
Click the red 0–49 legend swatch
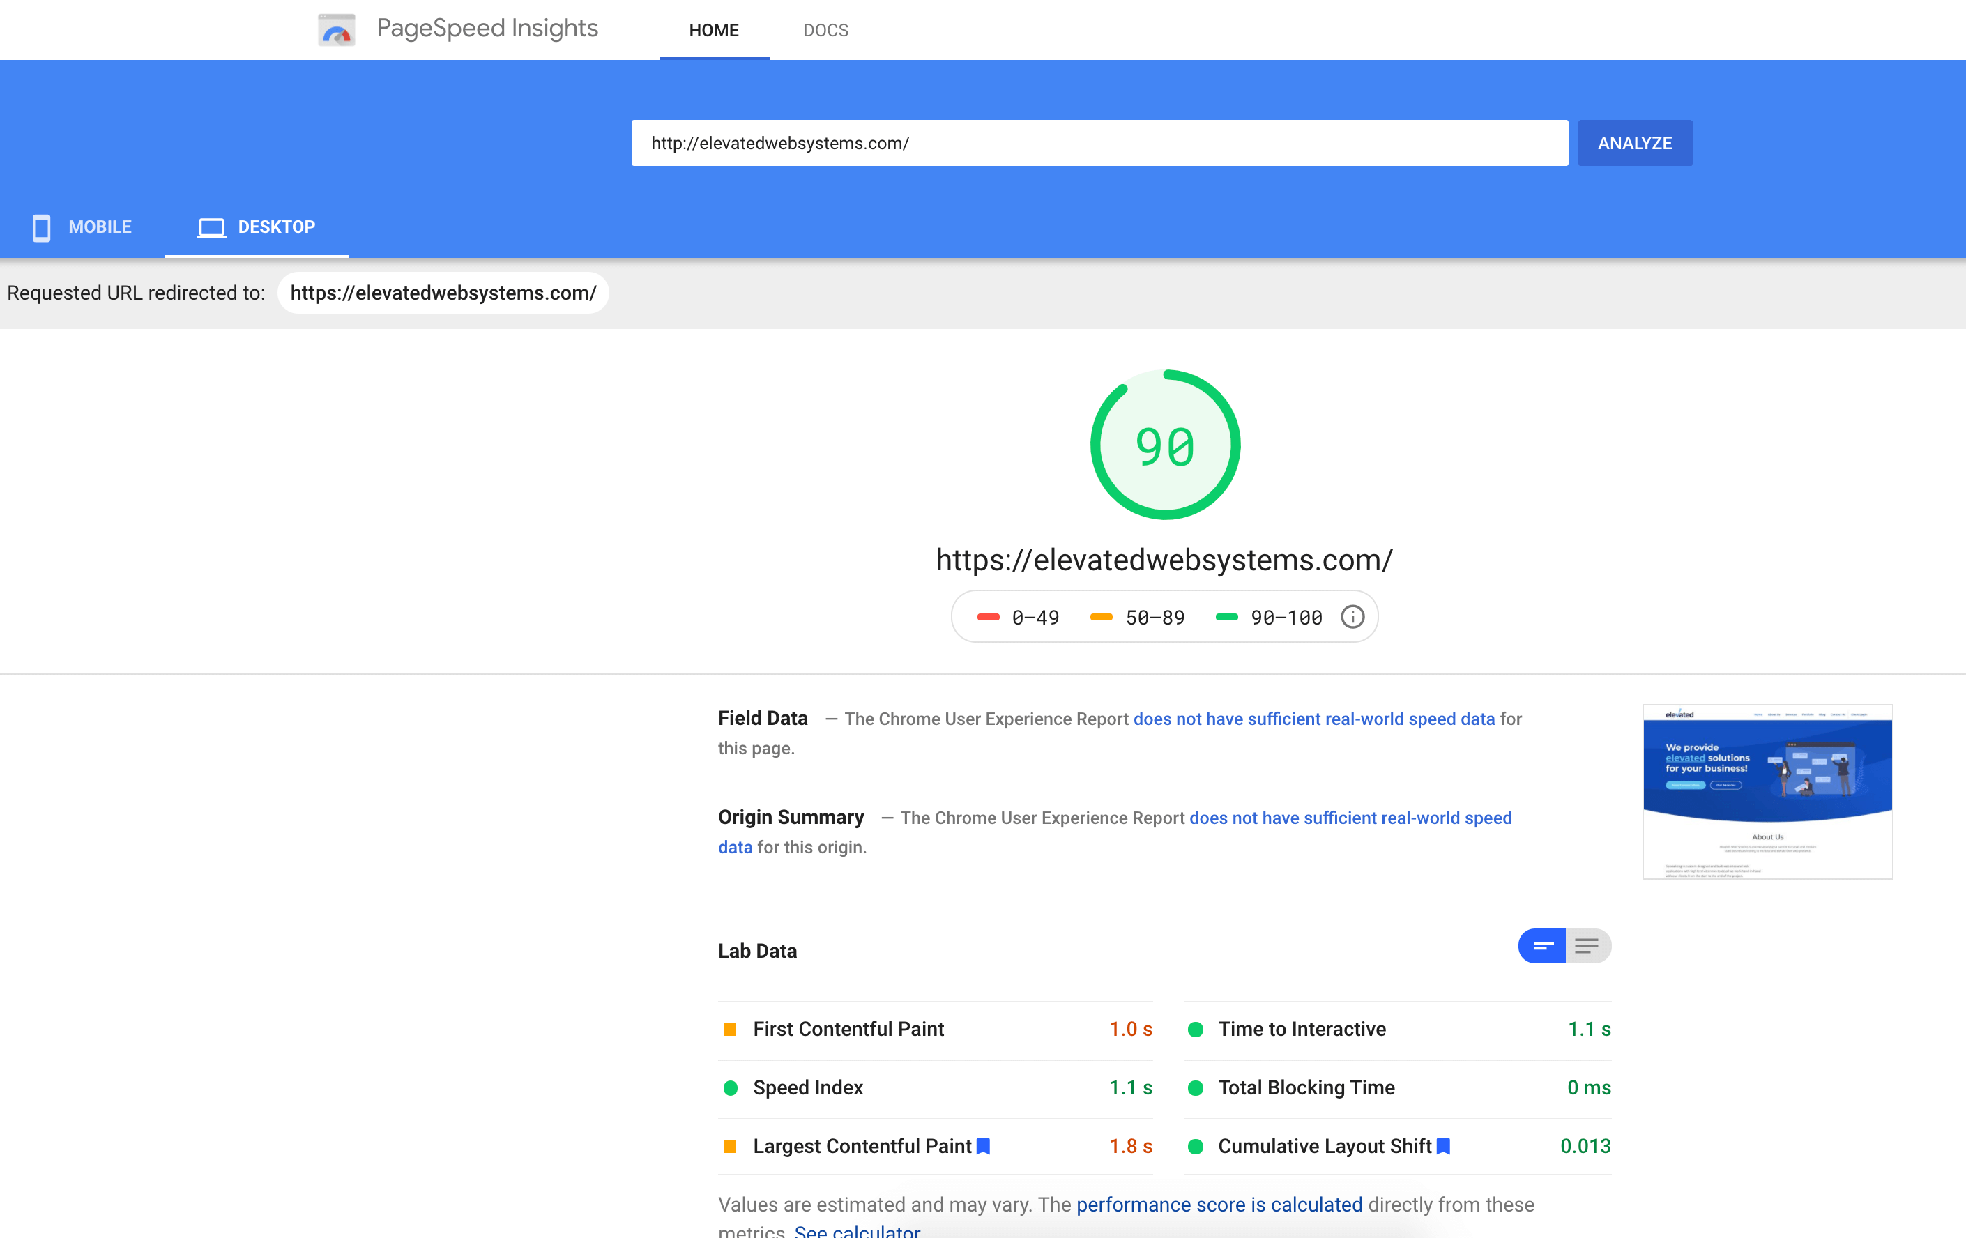pos(988,617)
